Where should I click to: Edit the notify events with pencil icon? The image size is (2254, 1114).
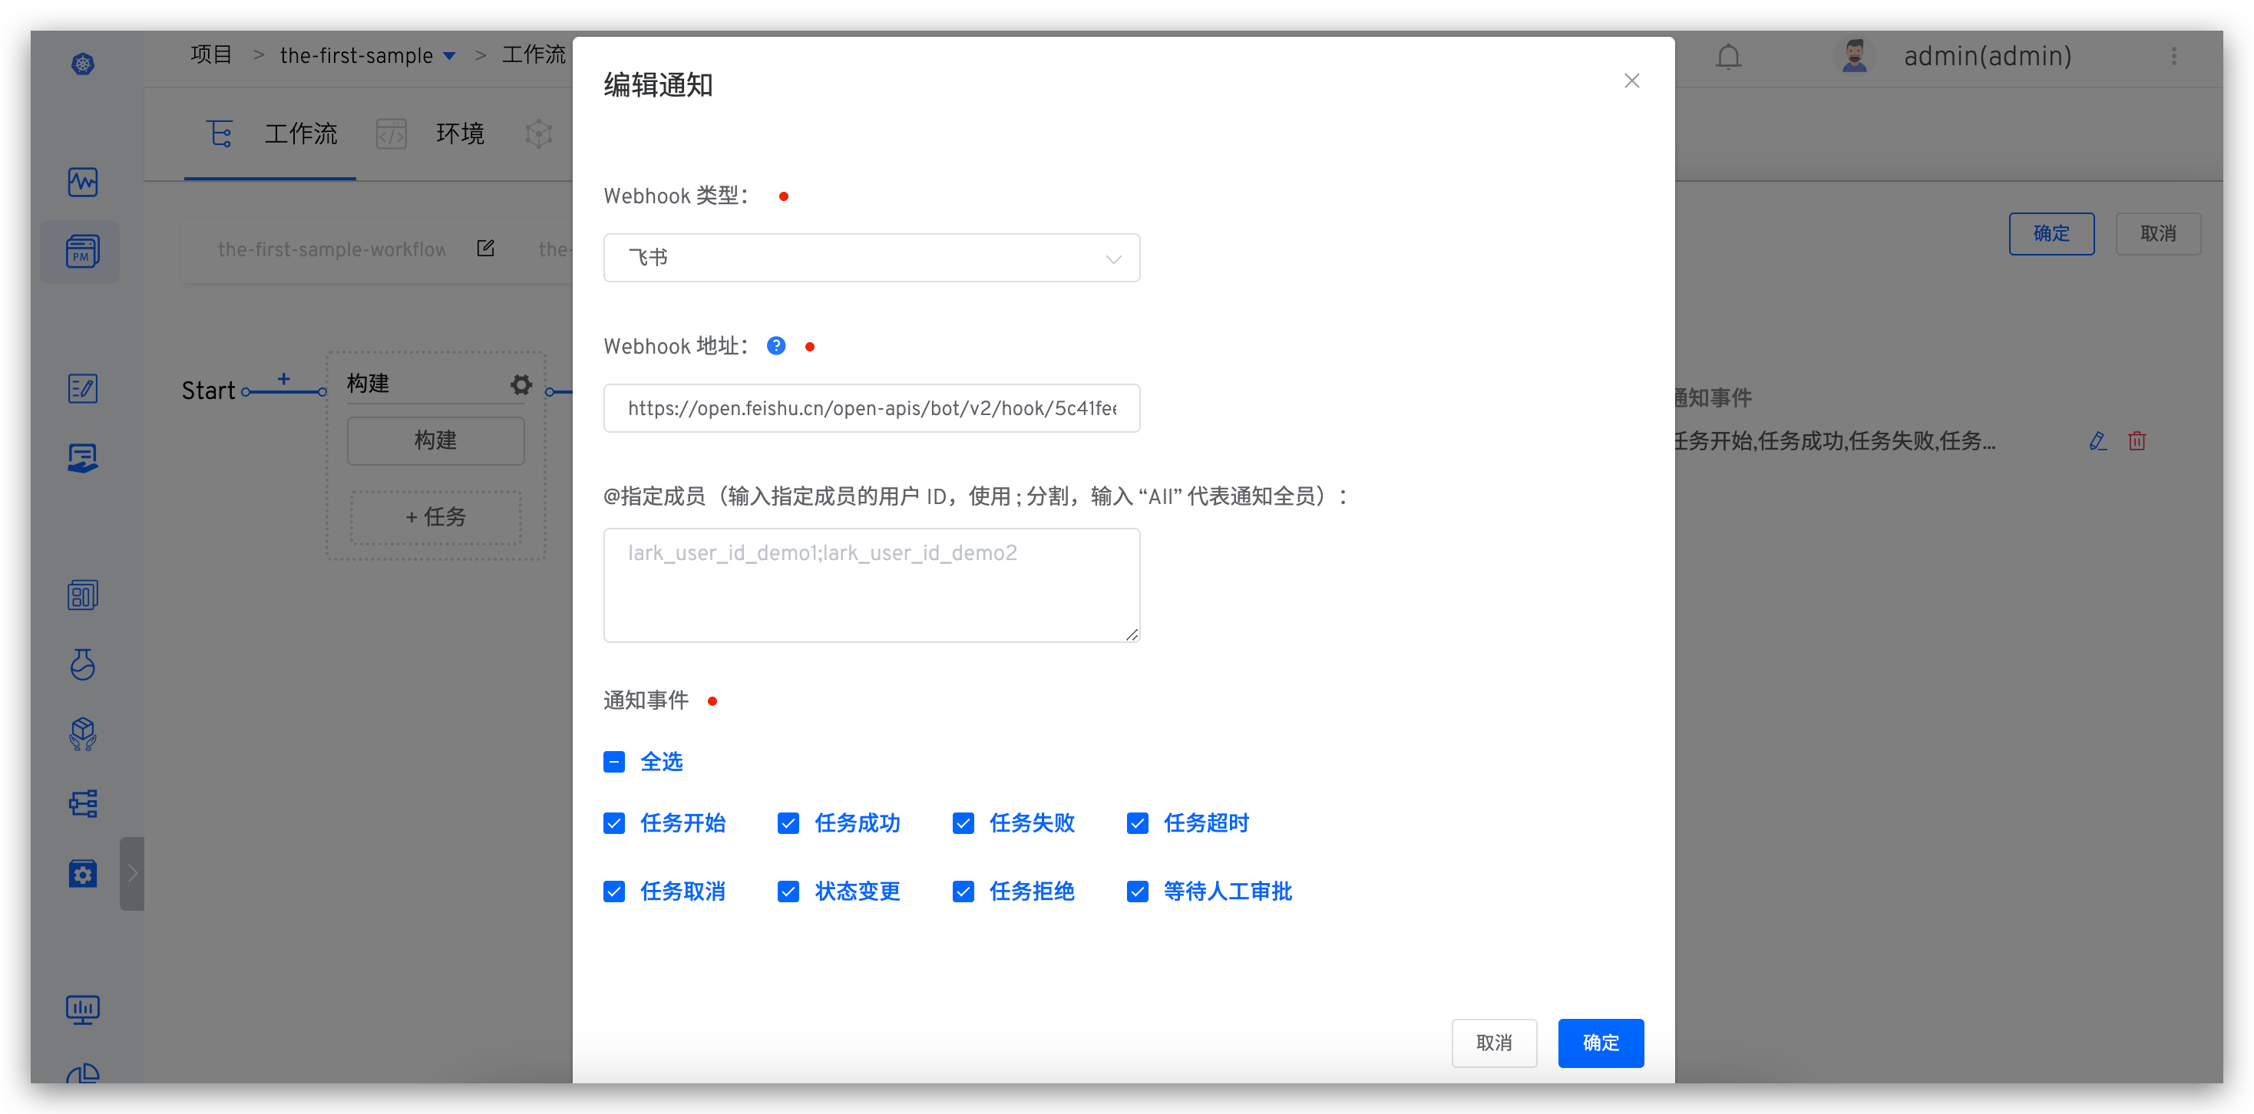tap(2097, 440)
